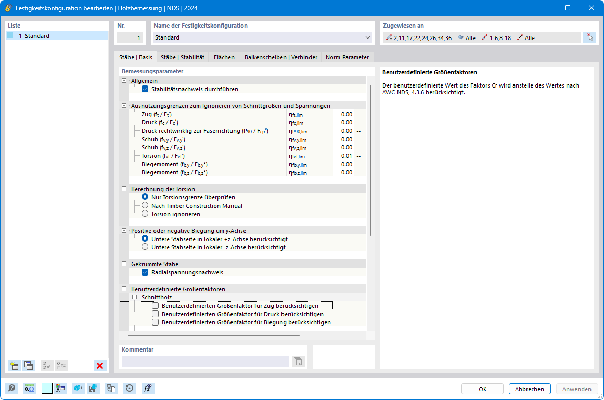Image resolution: width=604 pixels, height=400 pixels.
Task: Click the surface icon before first Alle
Action: (460, 38)
